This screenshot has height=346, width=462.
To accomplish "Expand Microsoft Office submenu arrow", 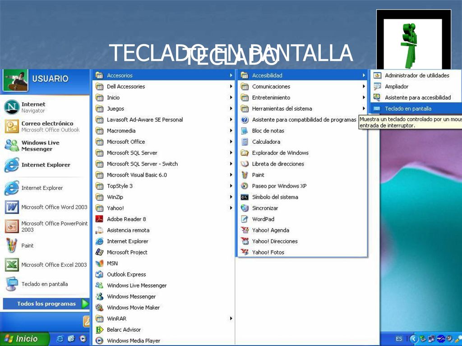I will [x=231, y=142].
